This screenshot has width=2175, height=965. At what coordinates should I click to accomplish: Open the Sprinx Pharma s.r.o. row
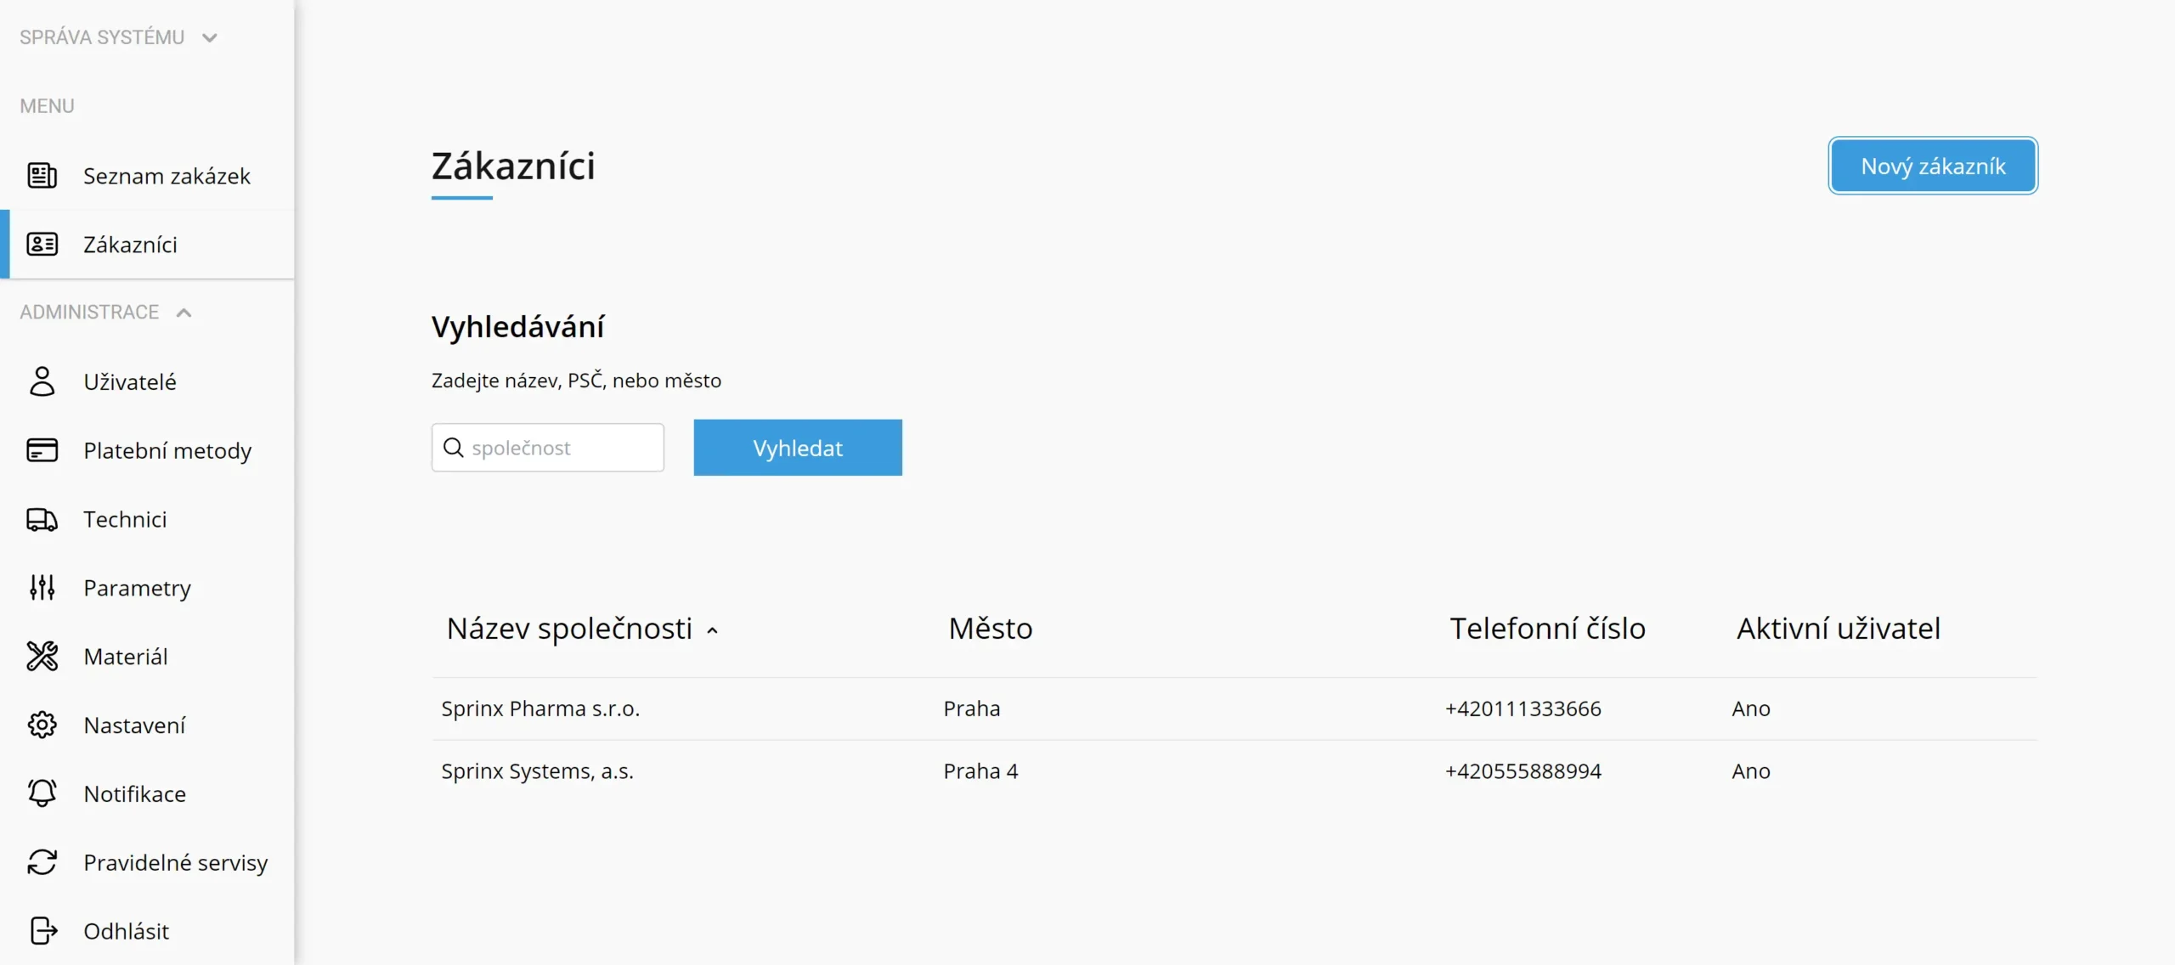1234,708
